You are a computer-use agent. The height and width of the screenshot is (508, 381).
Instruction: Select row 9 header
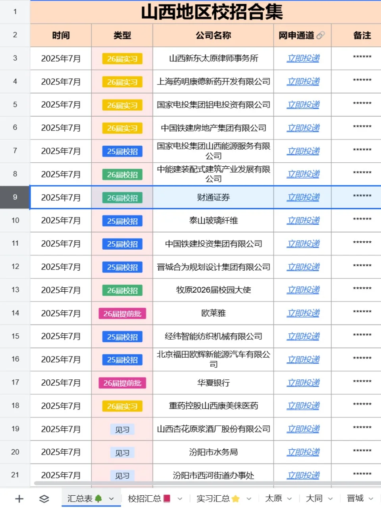click(x=15, y=197)
